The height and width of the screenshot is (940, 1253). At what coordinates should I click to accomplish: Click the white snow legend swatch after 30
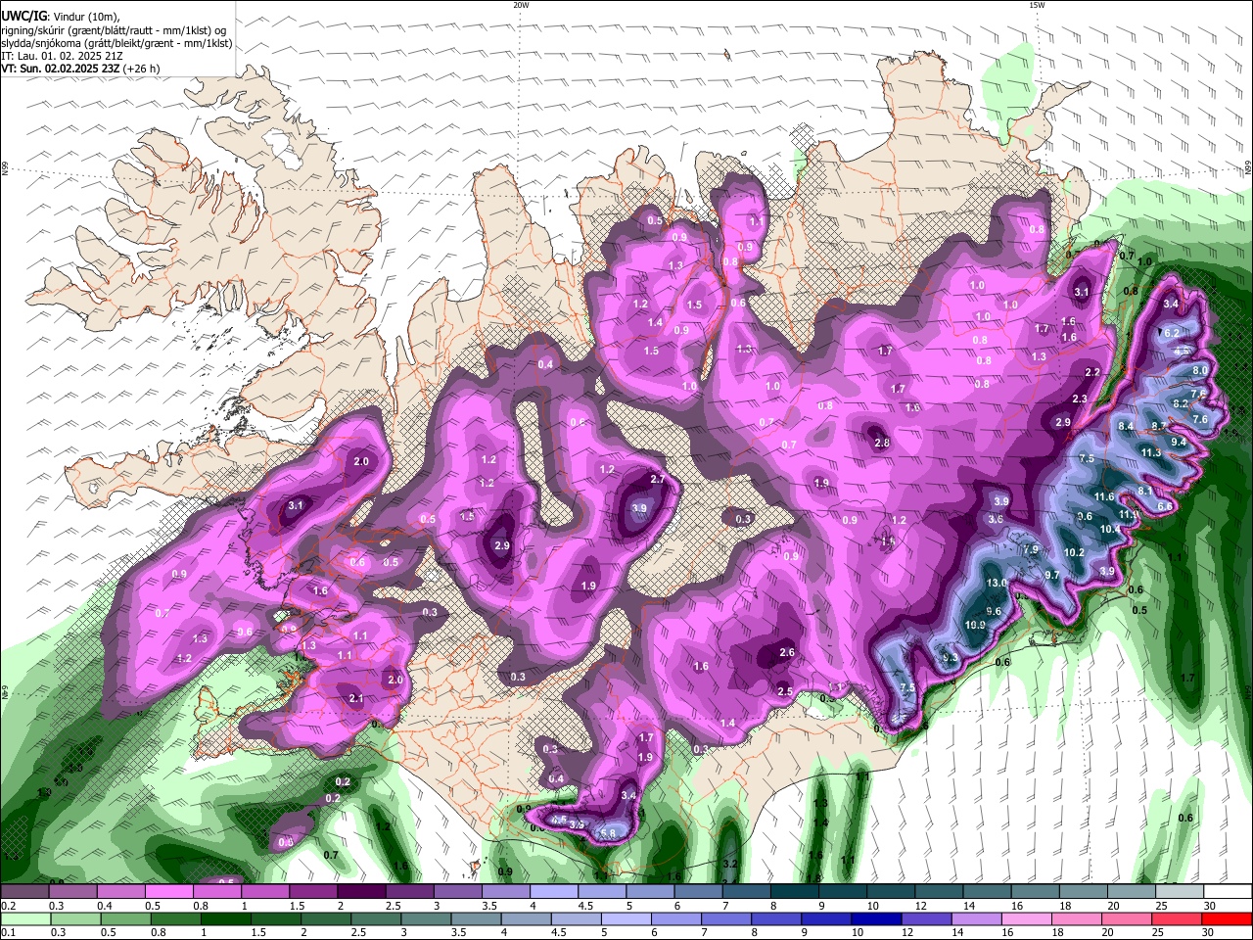pos(1228,892)
